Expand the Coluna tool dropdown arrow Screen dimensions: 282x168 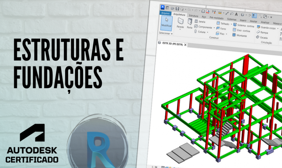point(207,31)
